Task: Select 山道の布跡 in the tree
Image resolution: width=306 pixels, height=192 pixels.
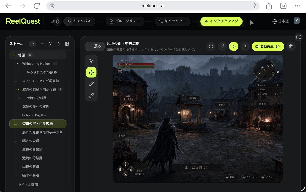Action: (31, 167)
